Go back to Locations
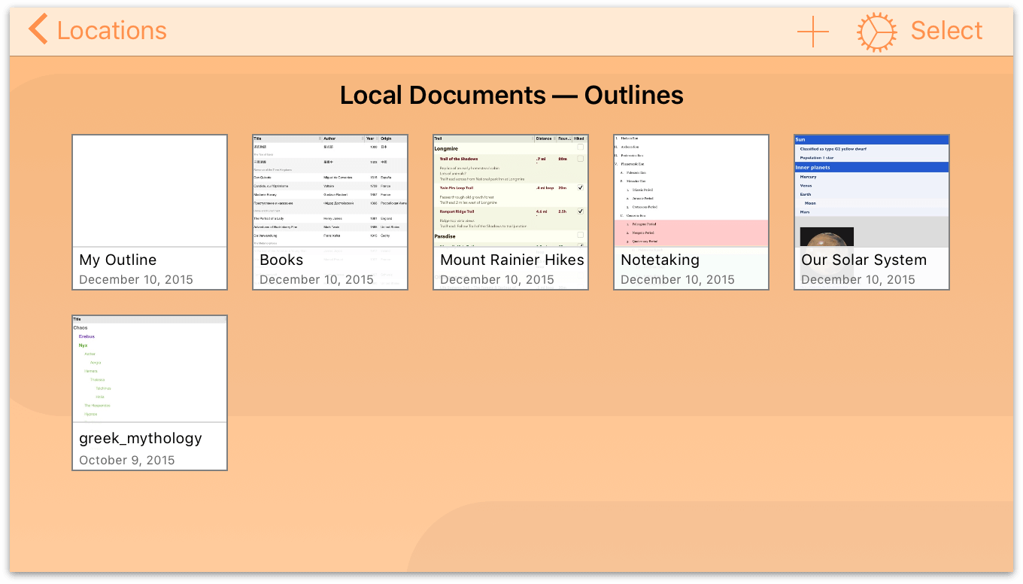The width and height of the screenshot is (1023, 584). coord(98,31)
